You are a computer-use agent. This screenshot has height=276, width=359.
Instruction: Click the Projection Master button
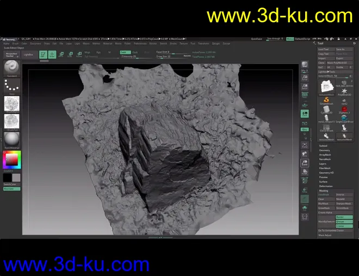click(x=11, y=55)
